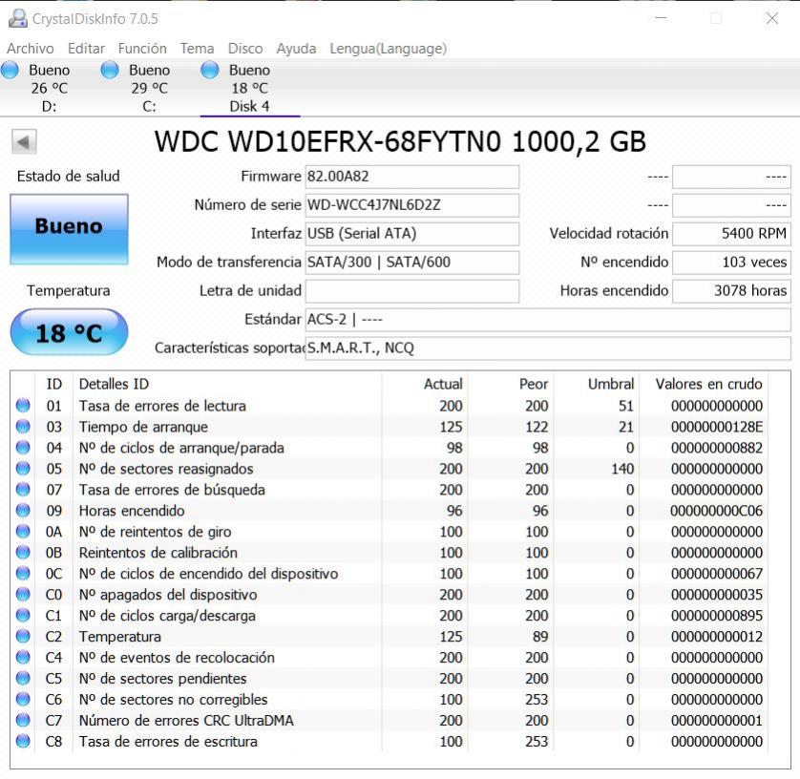
Task: Click the status dot for Tiempo de arranque
Action: [x=23, y=427]
